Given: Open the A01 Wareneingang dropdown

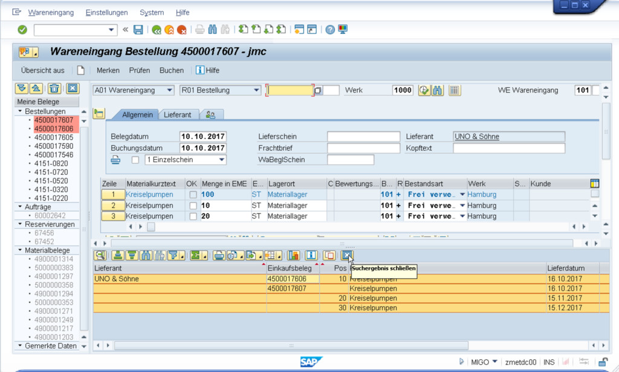Looking at the screenshot, I should click(168, 90).
